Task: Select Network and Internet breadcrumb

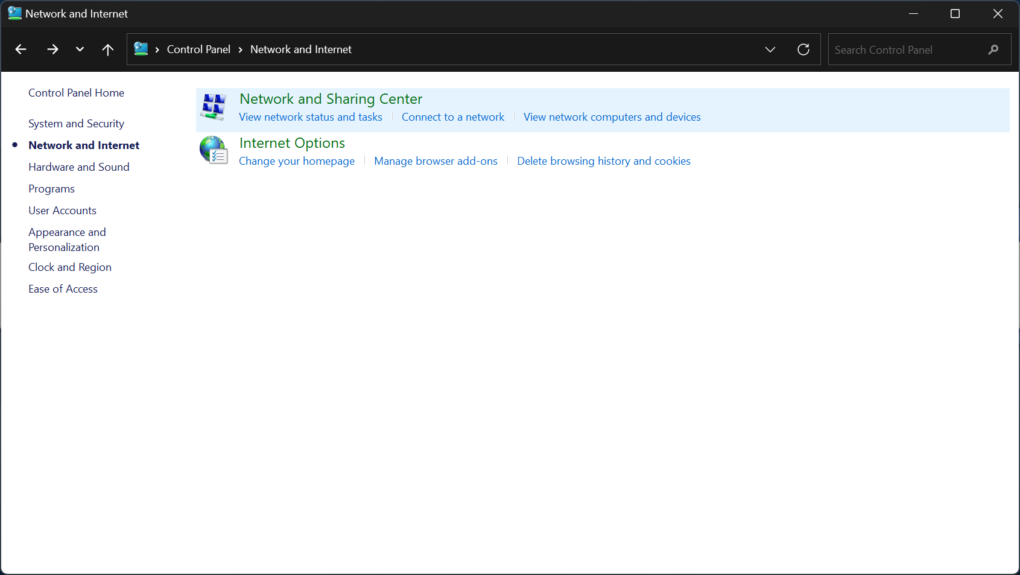Action: 301,49
